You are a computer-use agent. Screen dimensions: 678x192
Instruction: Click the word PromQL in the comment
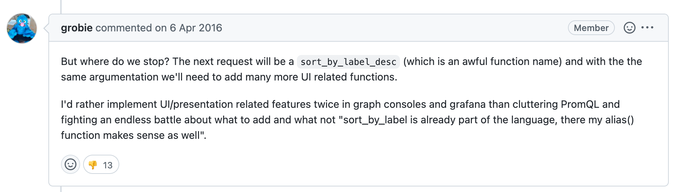(580, 104)
